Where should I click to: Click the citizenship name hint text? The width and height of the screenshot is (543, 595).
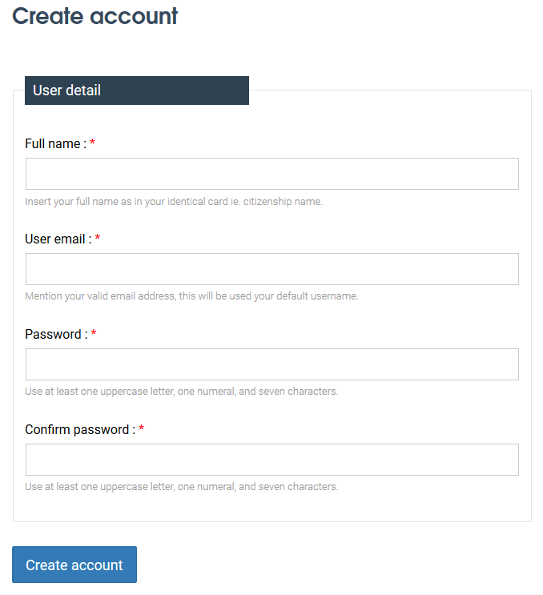click(x=174, y=202)
